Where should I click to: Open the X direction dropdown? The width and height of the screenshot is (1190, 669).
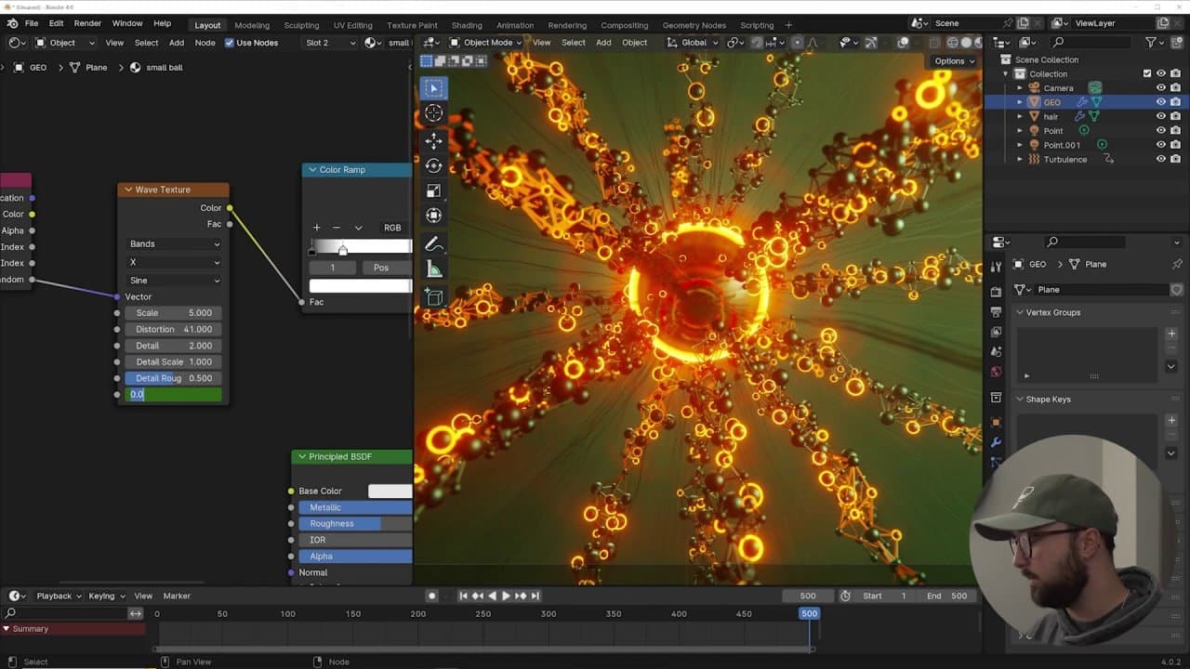175,262
